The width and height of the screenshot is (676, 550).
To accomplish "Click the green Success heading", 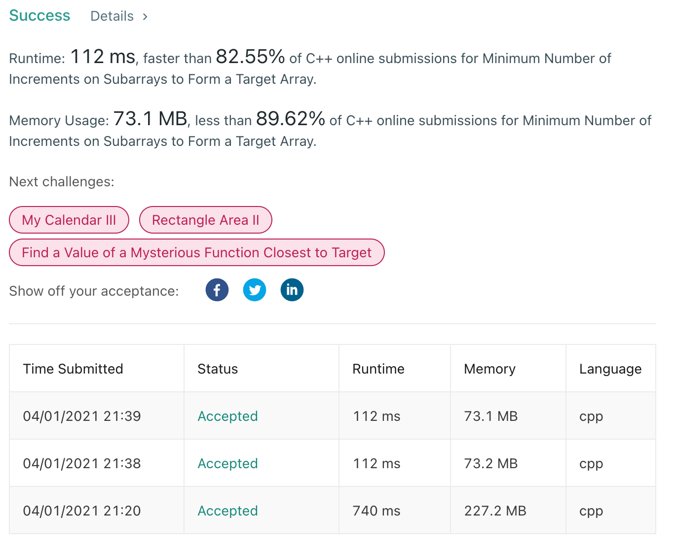I will (39, 16).
